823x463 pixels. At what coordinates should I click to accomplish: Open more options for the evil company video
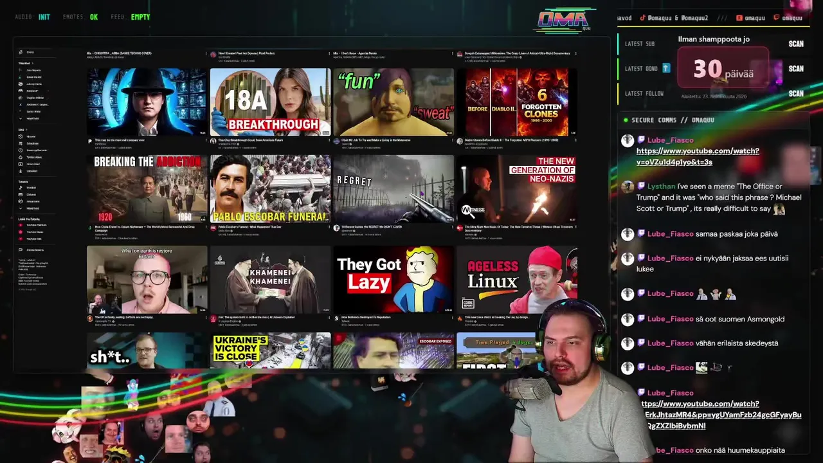206,140
